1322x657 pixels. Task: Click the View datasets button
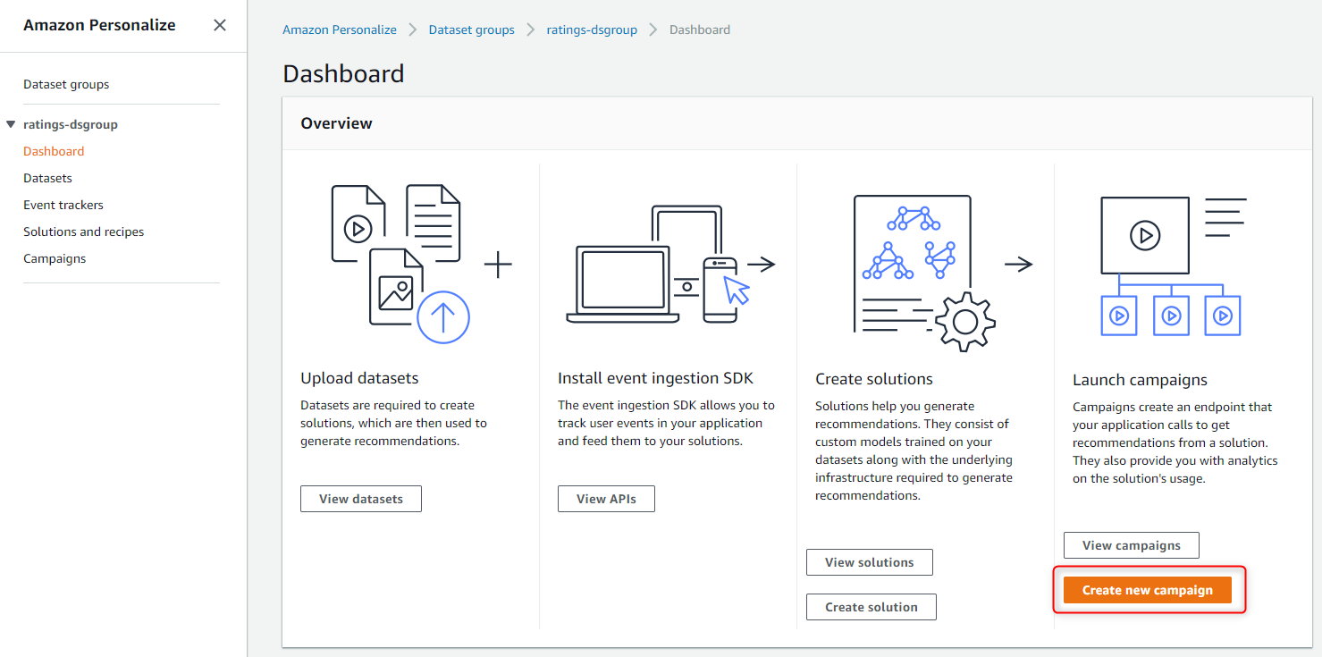coord(361,499)
